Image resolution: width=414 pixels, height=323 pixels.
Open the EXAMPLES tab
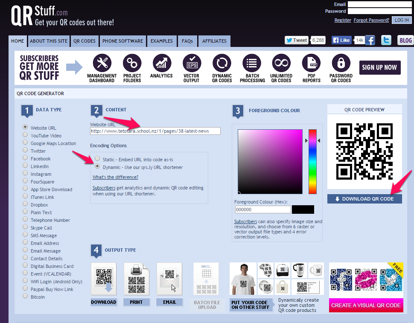(x=162, y=41)
